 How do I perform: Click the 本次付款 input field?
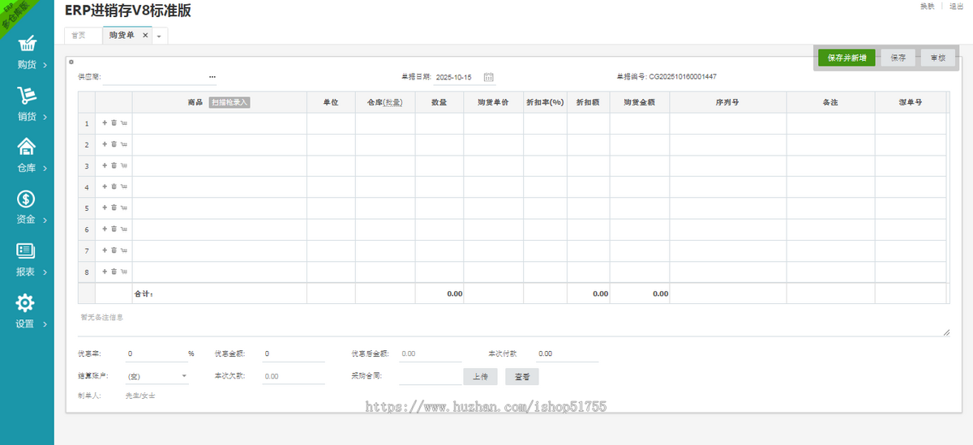tap(567, 354)
